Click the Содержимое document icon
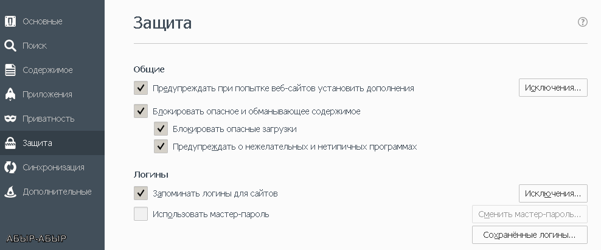Image resolution: width=601 pixels, height=250 pixels. click(x=10, y=70)
